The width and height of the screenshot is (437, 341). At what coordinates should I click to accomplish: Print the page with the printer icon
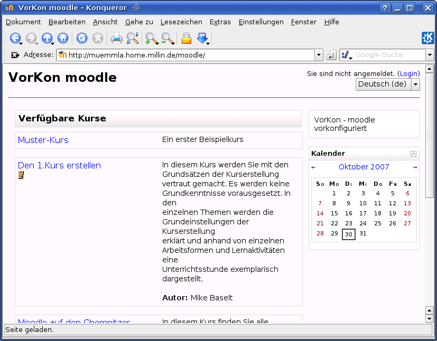click(116, 38)
